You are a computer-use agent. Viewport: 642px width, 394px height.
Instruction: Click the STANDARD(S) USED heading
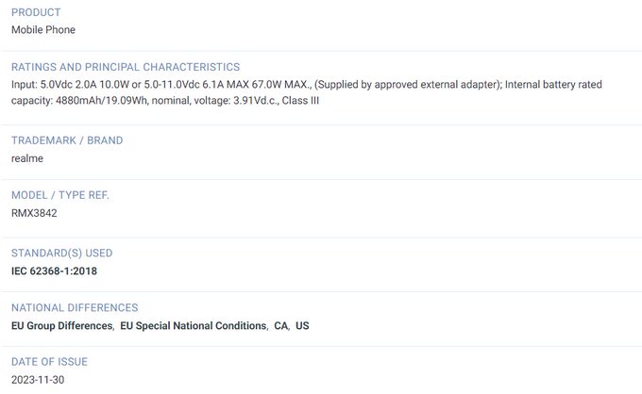[x=61, y=254]
